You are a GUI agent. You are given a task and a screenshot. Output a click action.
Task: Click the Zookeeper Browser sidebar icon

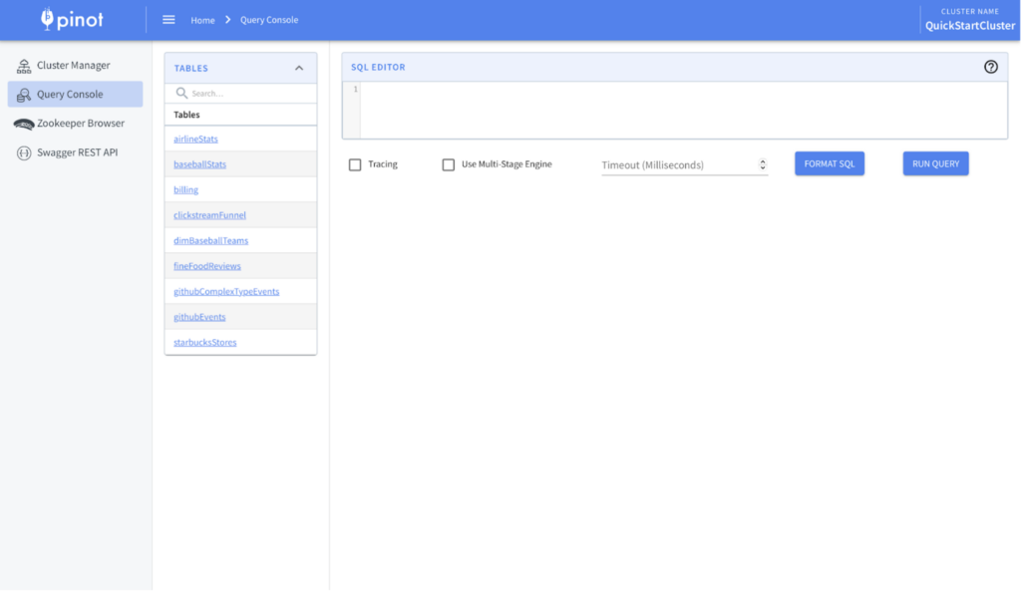[x=24, y=124]
